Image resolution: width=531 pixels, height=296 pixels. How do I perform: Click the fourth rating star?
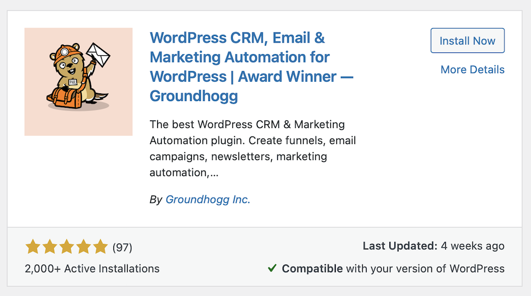click(x=84, y=247)
